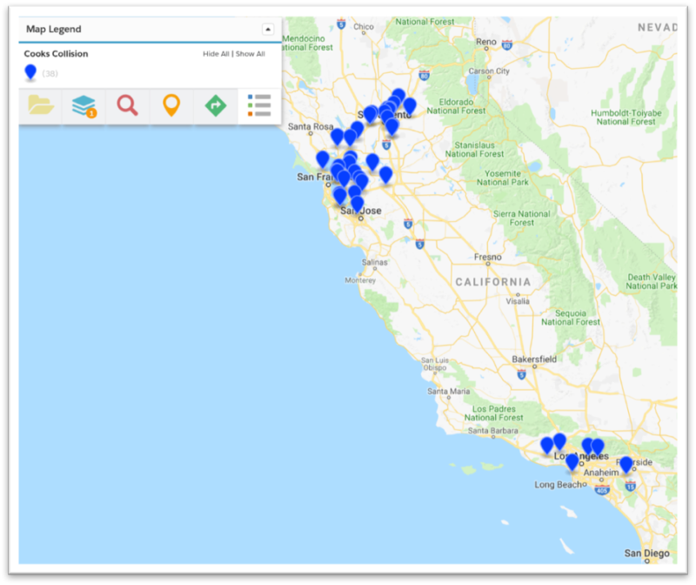Click the blue divider bar under Map Legend
This screenshot has width=696, height=585.
click(144, 40)
